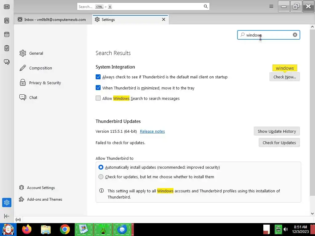
Task: Select Automatically install updates option
Action: pyautogui.click(x=101, y=167)
